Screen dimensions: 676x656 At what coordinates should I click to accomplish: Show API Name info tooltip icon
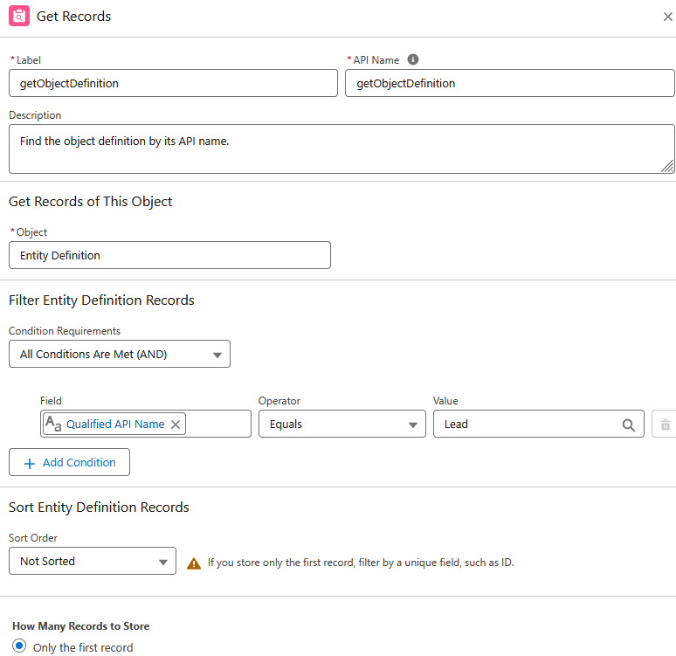pyautogui.click(x=412, y=59)
